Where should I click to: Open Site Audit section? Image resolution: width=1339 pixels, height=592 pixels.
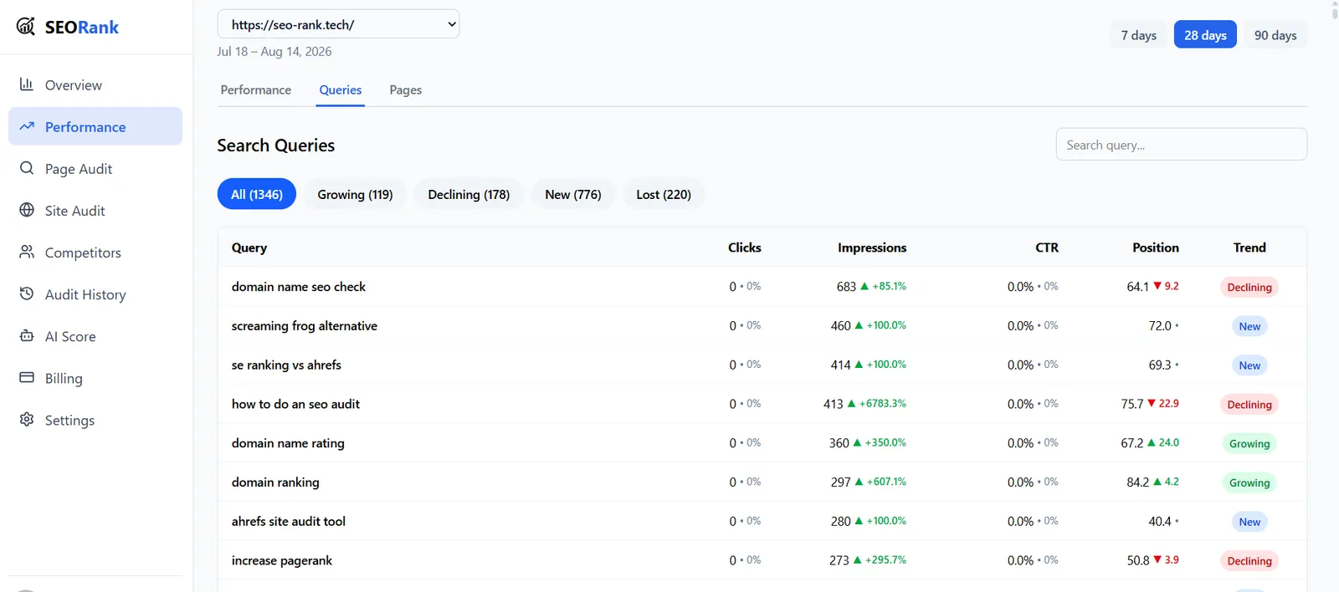coord(95,210)
